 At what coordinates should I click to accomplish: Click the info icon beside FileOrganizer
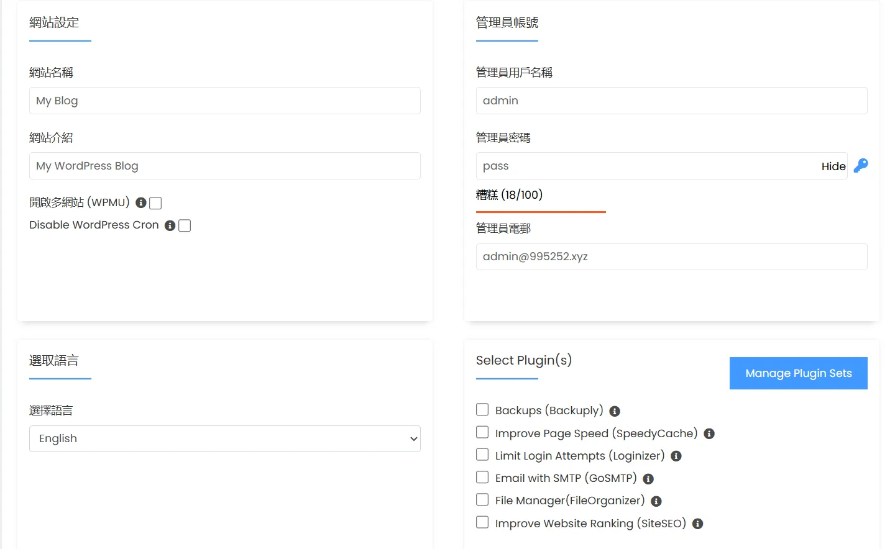pyautogui.click(x=656, y=501)
